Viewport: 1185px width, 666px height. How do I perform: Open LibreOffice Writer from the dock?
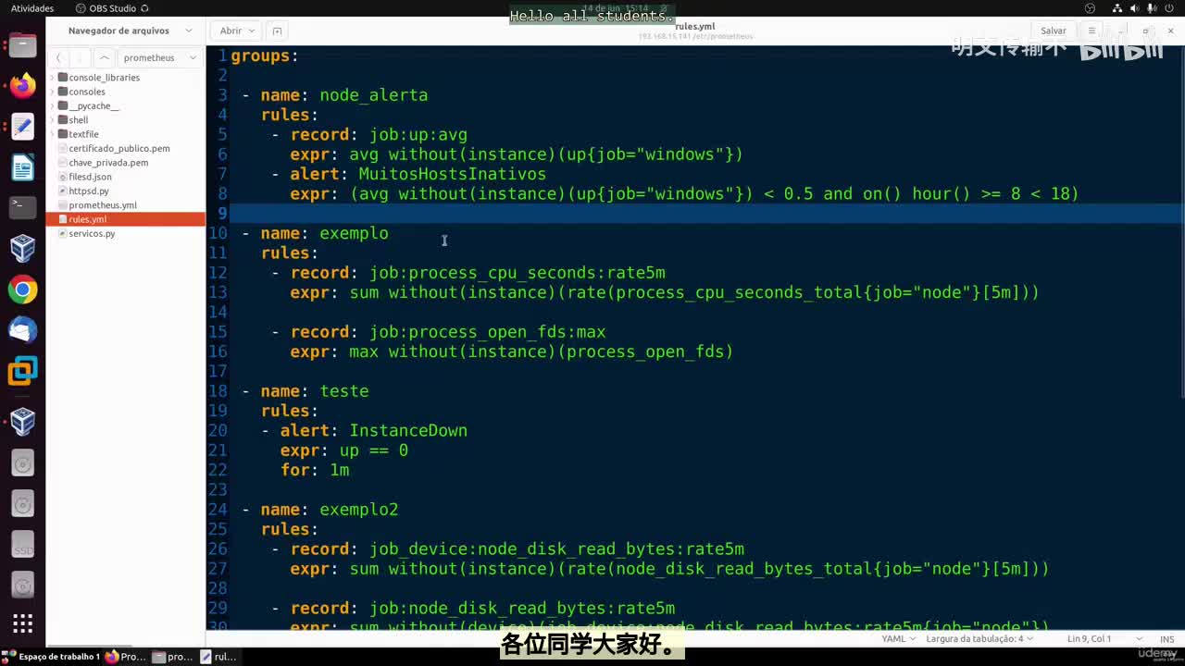[22, 167]
